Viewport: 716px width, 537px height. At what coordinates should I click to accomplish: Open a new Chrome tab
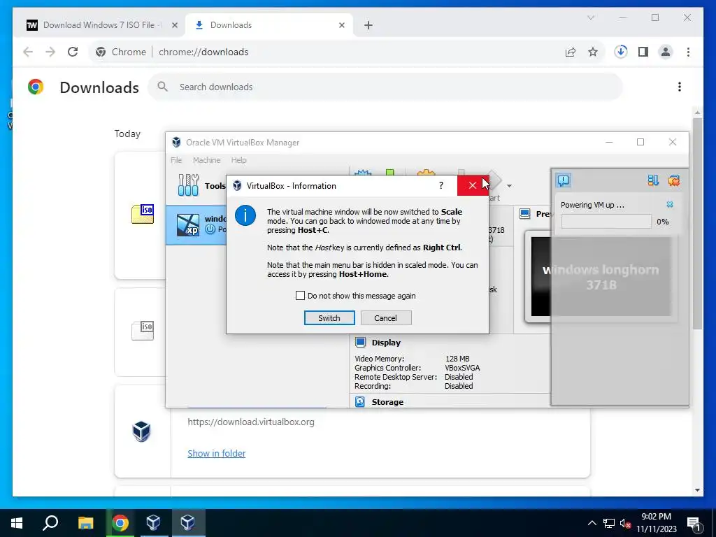[x=368, y=26]
